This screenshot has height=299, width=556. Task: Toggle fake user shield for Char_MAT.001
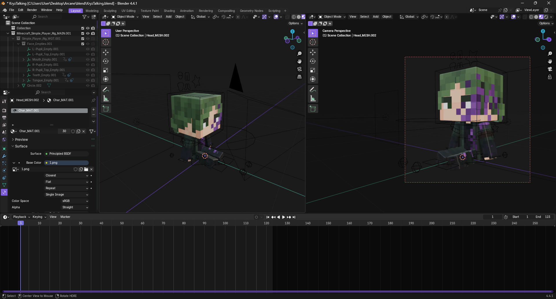(x=73, y=131)
